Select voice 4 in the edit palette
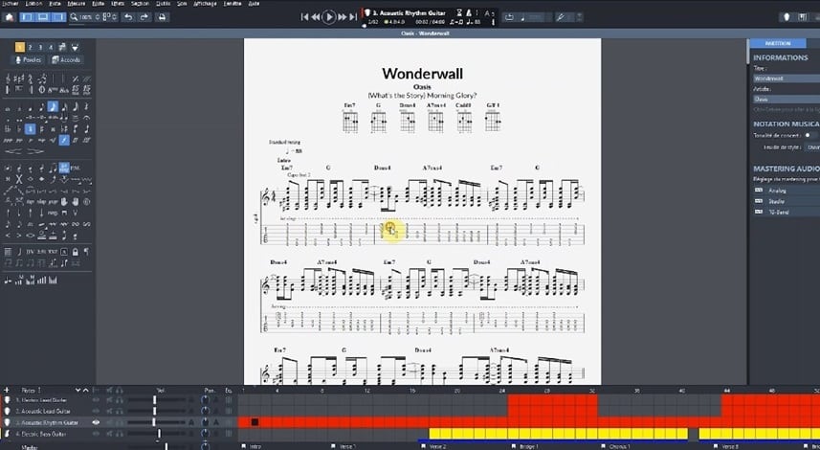Image resolution: width=820 pixels, height=450 pixels. [x=51, y=47]
